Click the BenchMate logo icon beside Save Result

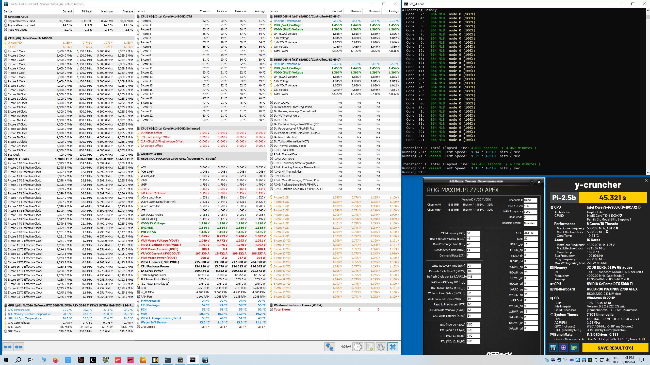click(x=553, y=348)
